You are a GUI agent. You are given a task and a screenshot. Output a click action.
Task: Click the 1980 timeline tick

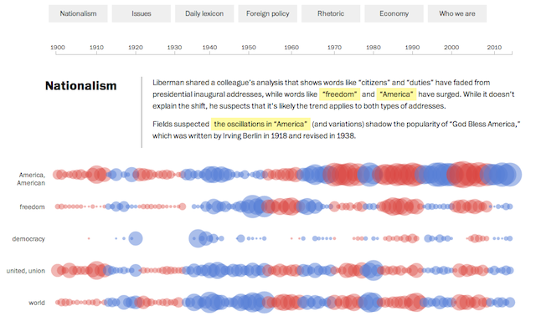point(374,48)
